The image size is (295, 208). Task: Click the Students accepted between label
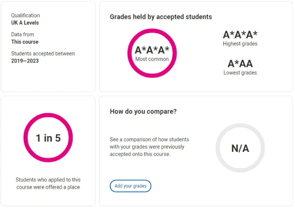tap(43, 54)
